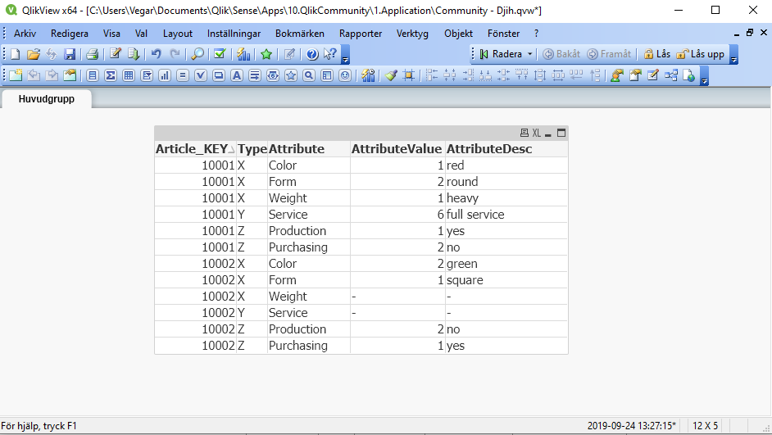Open the Verktyg menu
This screenshot has height=435, width=772.
(412, 34)
